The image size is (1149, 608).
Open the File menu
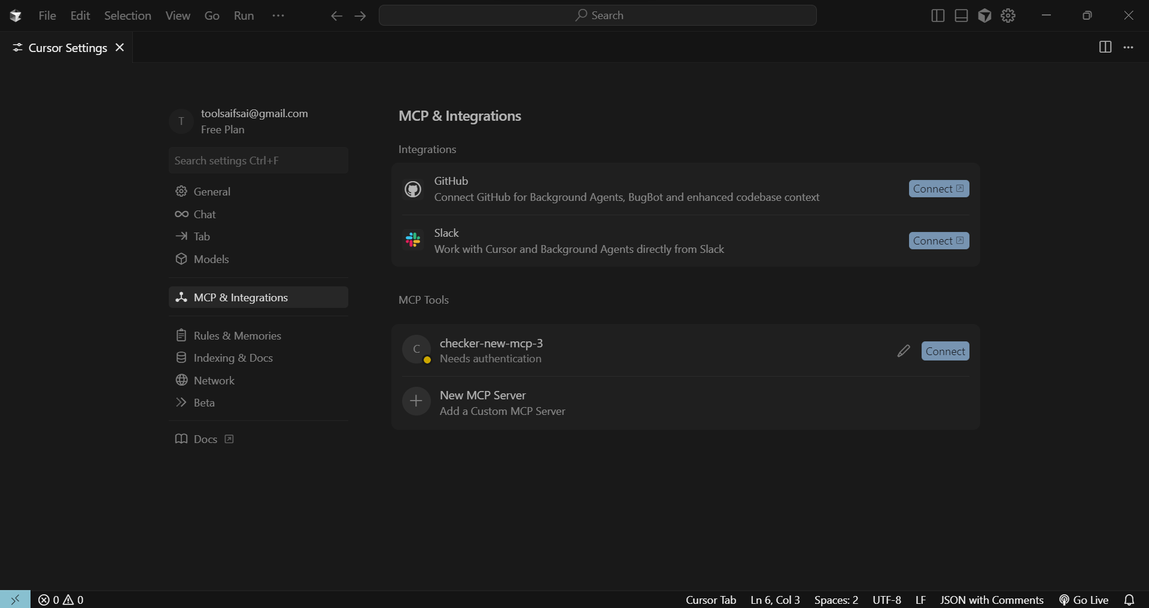(47, 16)
